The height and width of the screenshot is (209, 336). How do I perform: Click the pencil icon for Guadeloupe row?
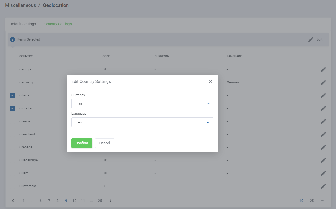(x=323, y=160)
